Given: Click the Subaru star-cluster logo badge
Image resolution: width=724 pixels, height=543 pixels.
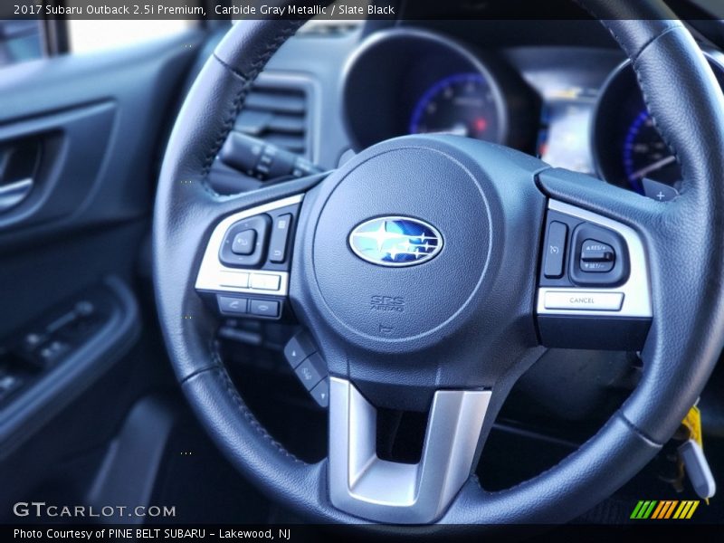Looking at the screenshot, I should click(395, 241).
